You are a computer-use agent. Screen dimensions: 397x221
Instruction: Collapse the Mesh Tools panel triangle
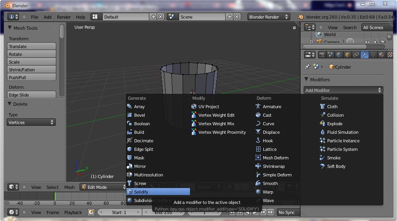tap(10, 28)
